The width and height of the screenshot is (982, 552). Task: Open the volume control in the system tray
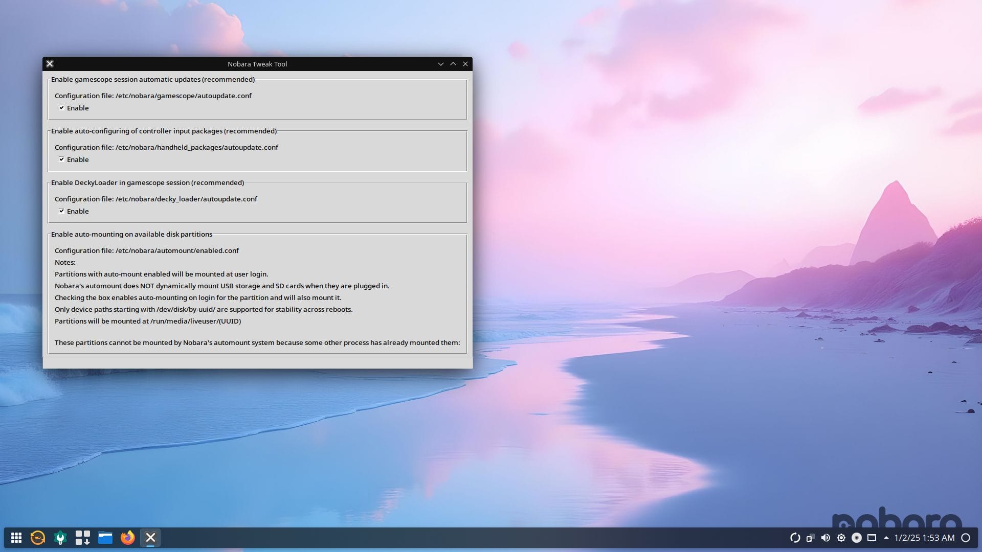[825, 538]
